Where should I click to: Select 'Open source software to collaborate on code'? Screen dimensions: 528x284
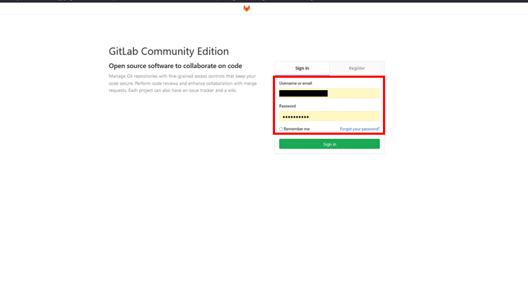tap(175, 66)
